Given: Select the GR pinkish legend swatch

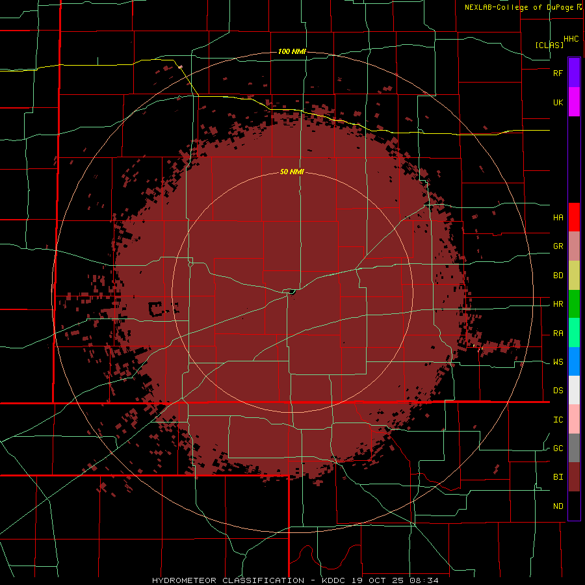Looking at the screenshot, I should pos(574,246).
